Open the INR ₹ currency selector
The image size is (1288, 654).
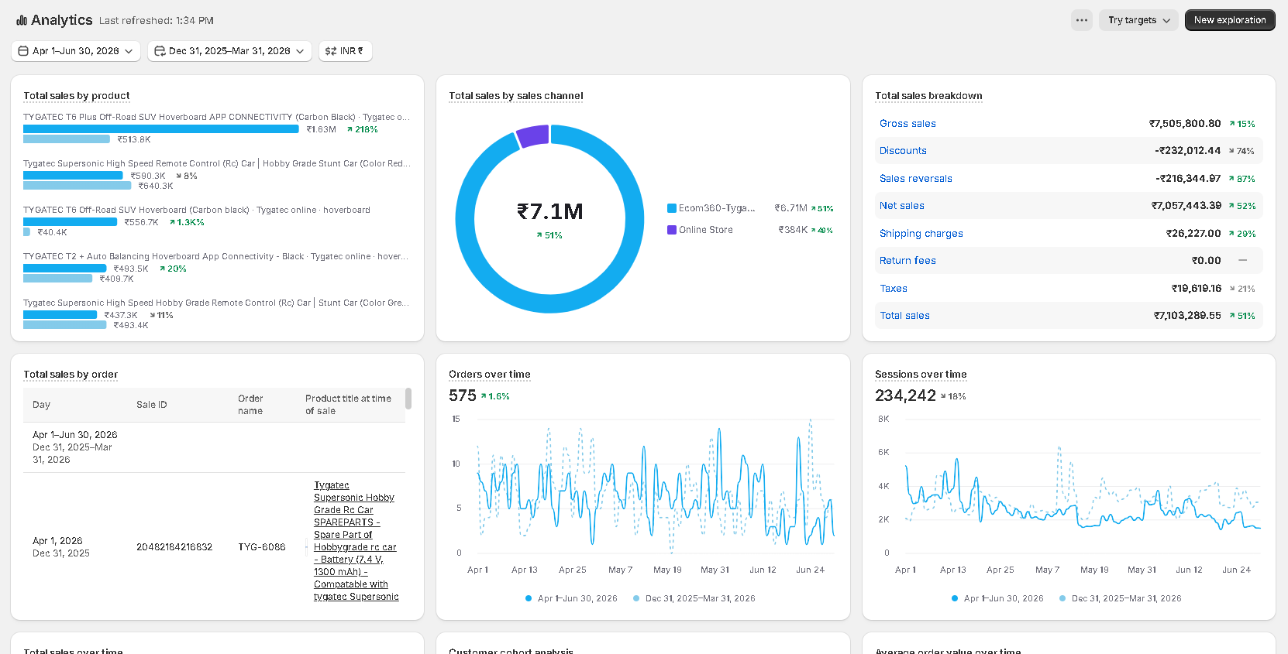pyautogui.click(x=346, y=51)
